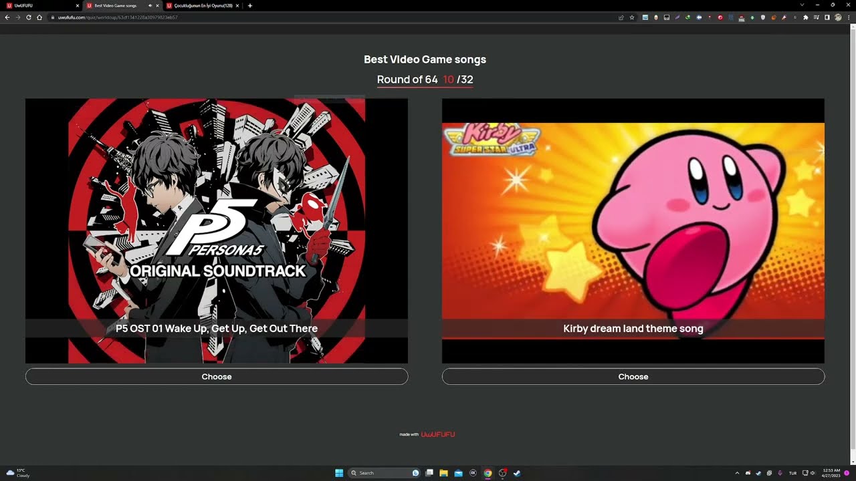
Task: Click the Persona 5 soundtrack cover image
Action: (x=217, y=231)
